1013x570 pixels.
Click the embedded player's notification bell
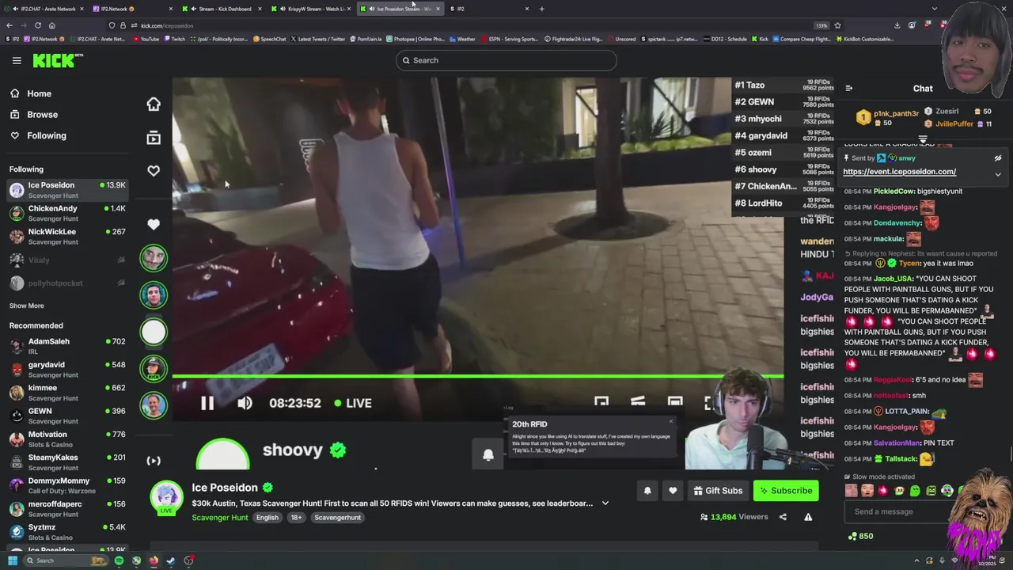(x=488, y=454)
